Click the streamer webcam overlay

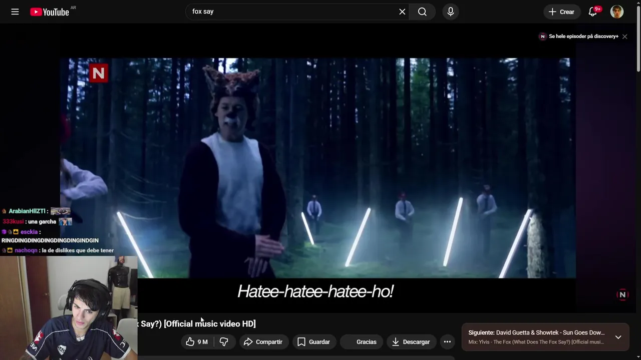tap(69, 308)
